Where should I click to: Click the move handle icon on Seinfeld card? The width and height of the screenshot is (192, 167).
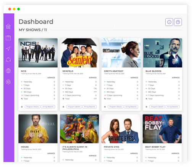63,107
